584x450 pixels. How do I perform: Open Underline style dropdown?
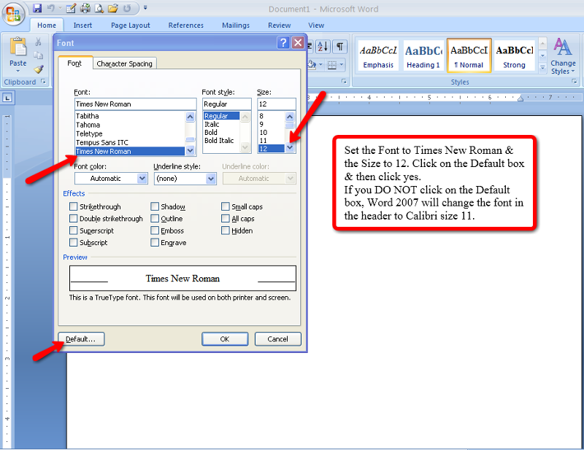tap(211, 178)
